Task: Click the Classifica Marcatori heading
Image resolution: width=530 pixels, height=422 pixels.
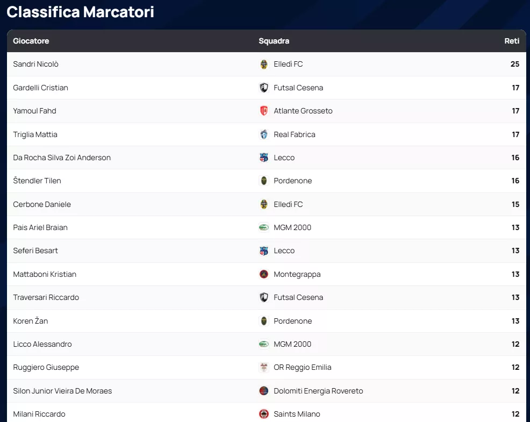Action: click(81, 12)
